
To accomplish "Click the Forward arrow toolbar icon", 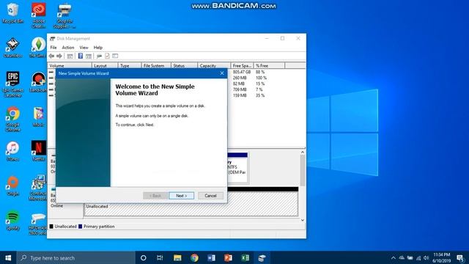I will pos(59,56).
